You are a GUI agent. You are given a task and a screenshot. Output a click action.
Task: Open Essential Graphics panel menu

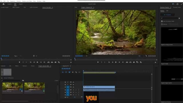170,7
